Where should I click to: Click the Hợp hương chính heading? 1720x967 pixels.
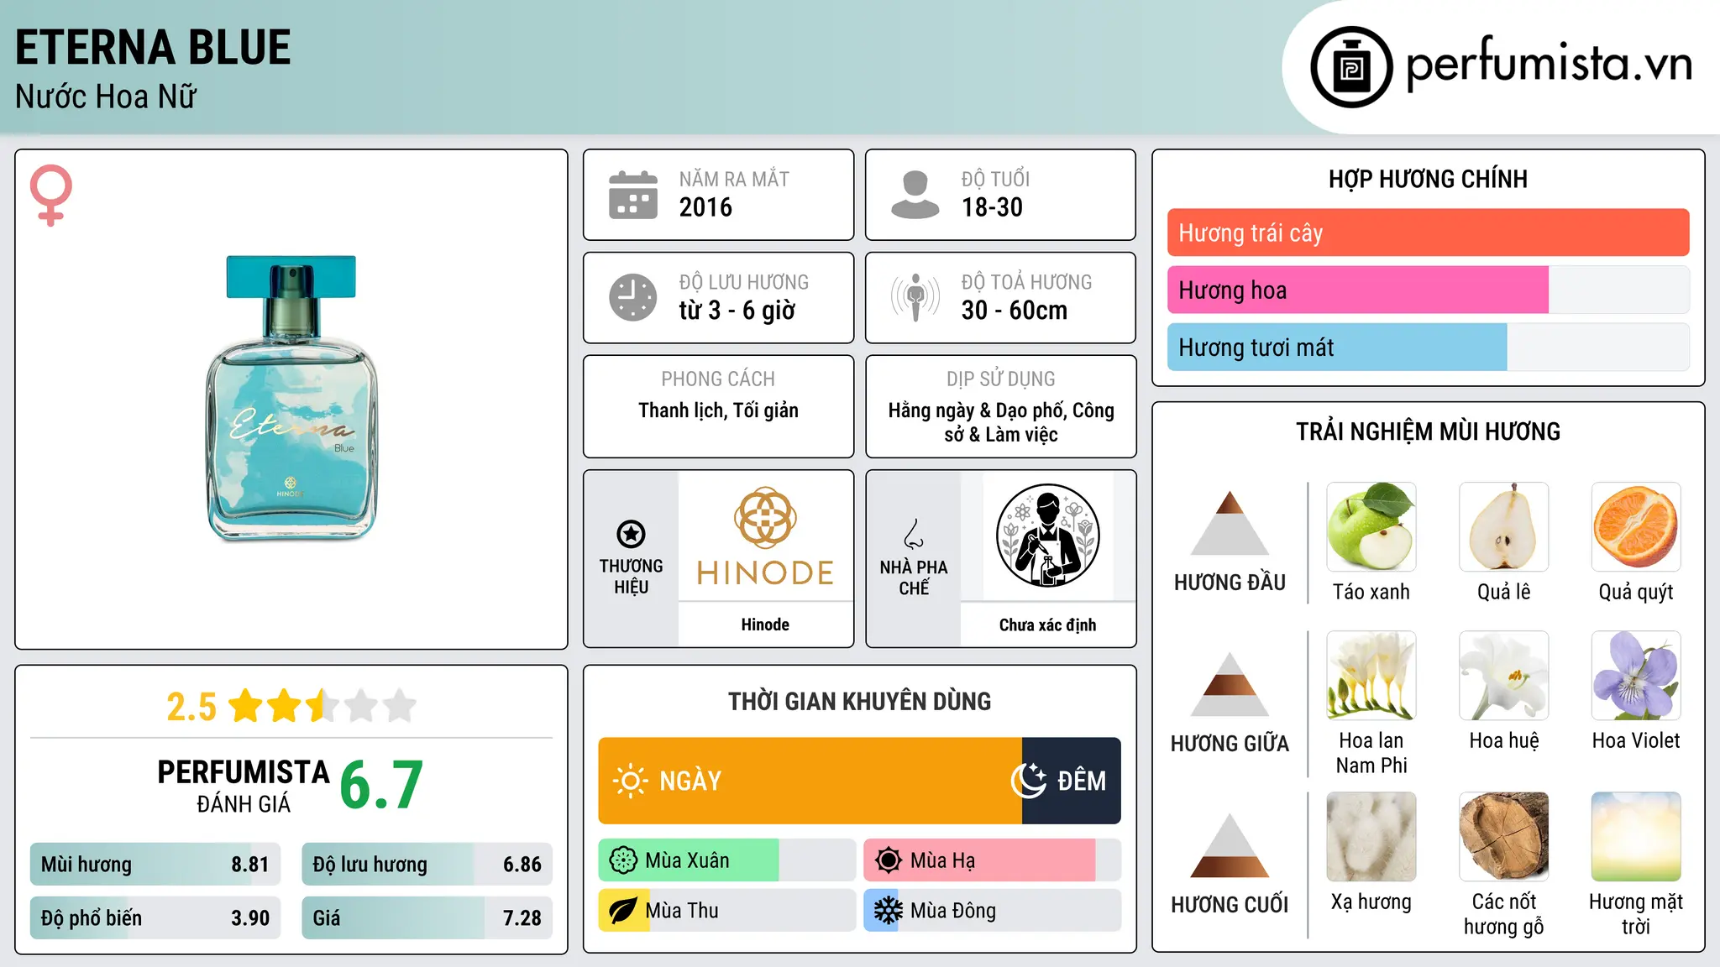pyautogui.click(x=1428, y=179)
